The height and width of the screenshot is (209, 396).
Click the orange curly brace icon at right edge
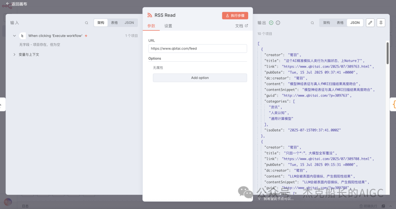394,104
